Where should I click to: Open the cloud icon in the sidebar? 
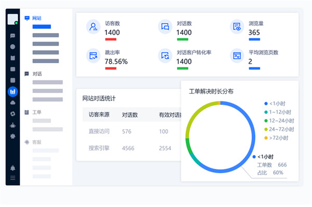pos(12,103)
